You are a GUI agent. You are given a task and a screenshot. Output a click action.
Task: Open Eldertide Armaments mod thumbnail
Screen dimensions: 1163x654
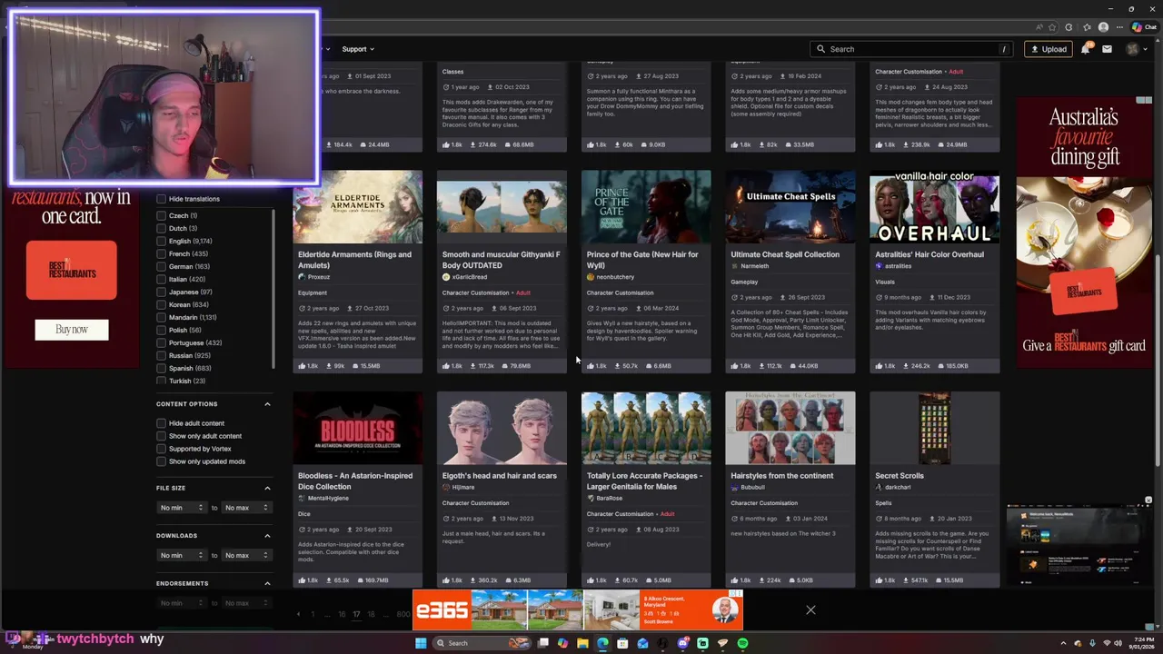(357, 207)
